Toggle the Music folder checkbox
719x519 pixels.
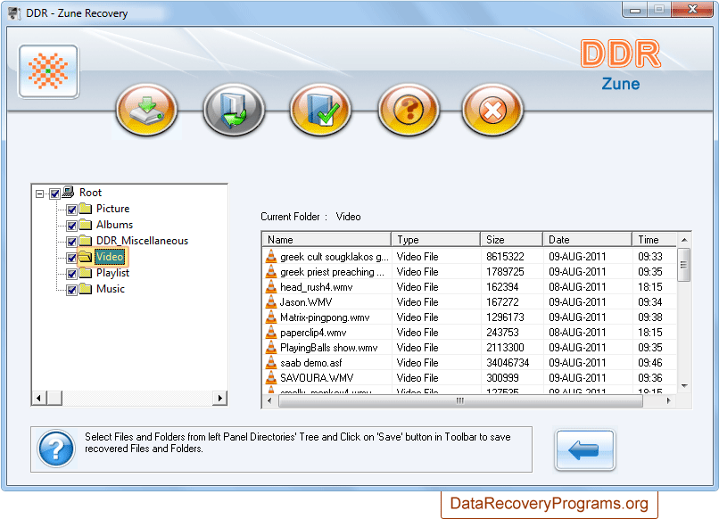(71, 290)
